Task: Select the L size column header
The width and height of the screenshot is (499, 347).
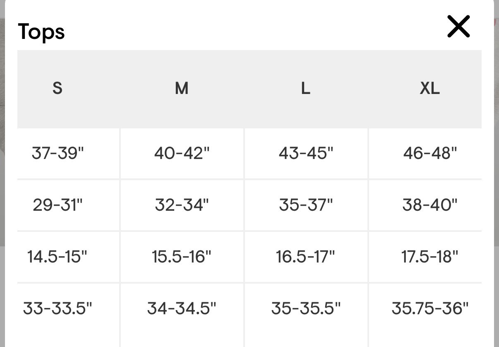Action: (305, 88)
